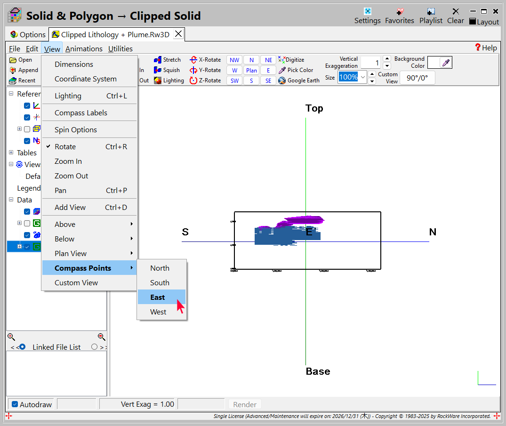Collapse the Data tree node
The width and height of the screenshot is (506, 426).
coord(11,200)
